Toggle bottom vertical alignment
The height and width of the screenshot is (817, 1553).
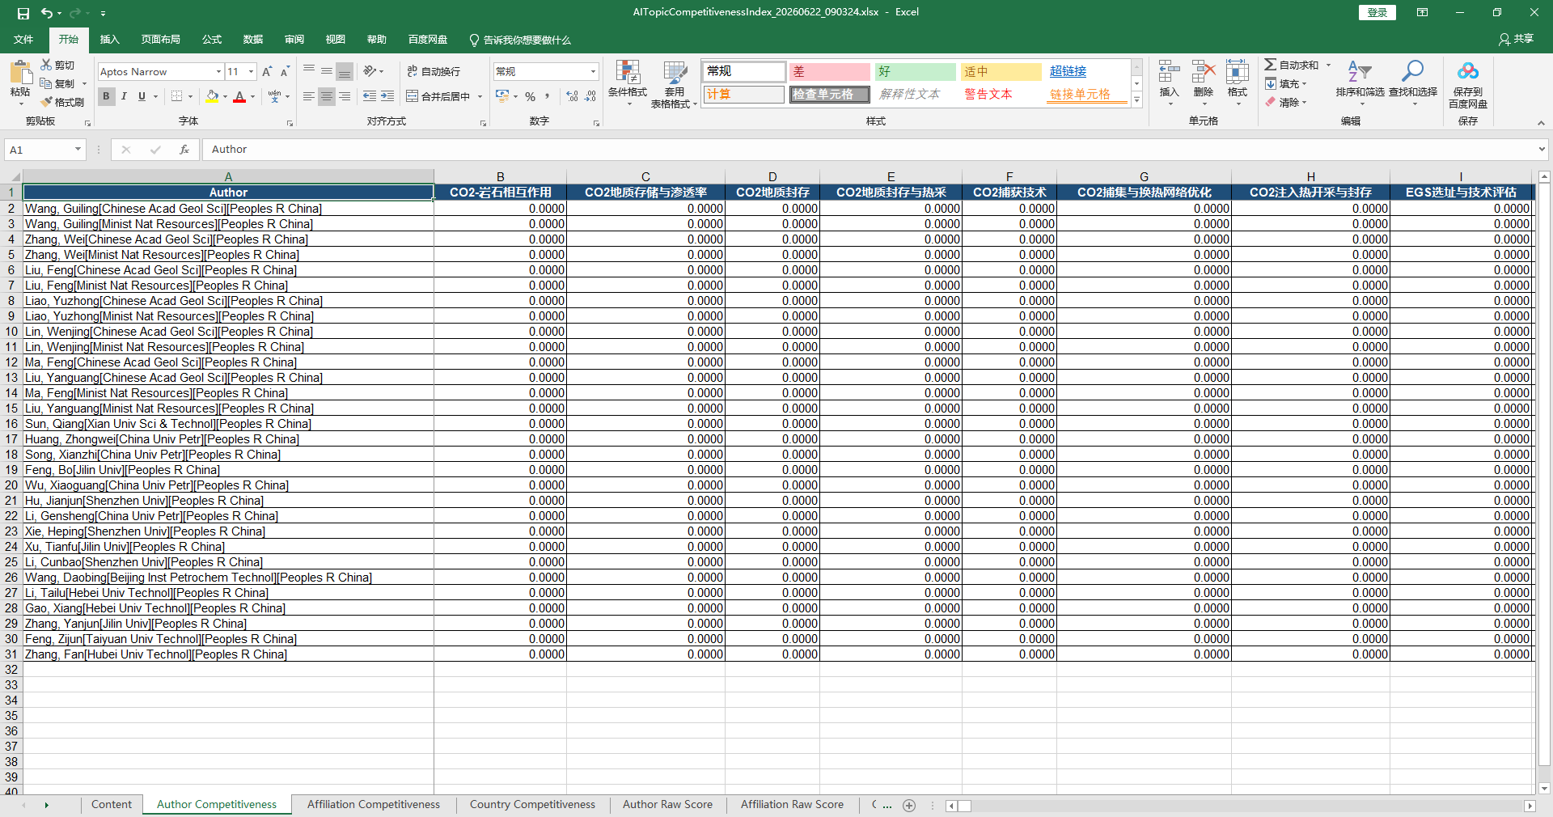pyautogui.click(x=345, y=71)
